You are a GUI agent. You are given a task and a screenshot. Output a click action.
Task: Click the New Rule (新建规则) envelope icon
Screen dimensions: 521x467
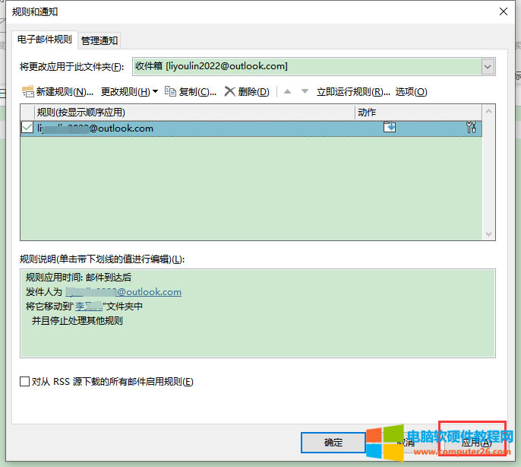tap(28, 92)
